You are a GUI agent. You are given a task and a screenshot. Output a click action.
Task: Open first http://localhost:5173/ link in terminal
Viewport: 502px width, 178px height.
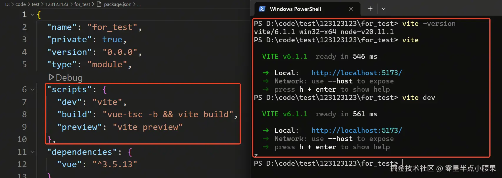pos(357,73)
